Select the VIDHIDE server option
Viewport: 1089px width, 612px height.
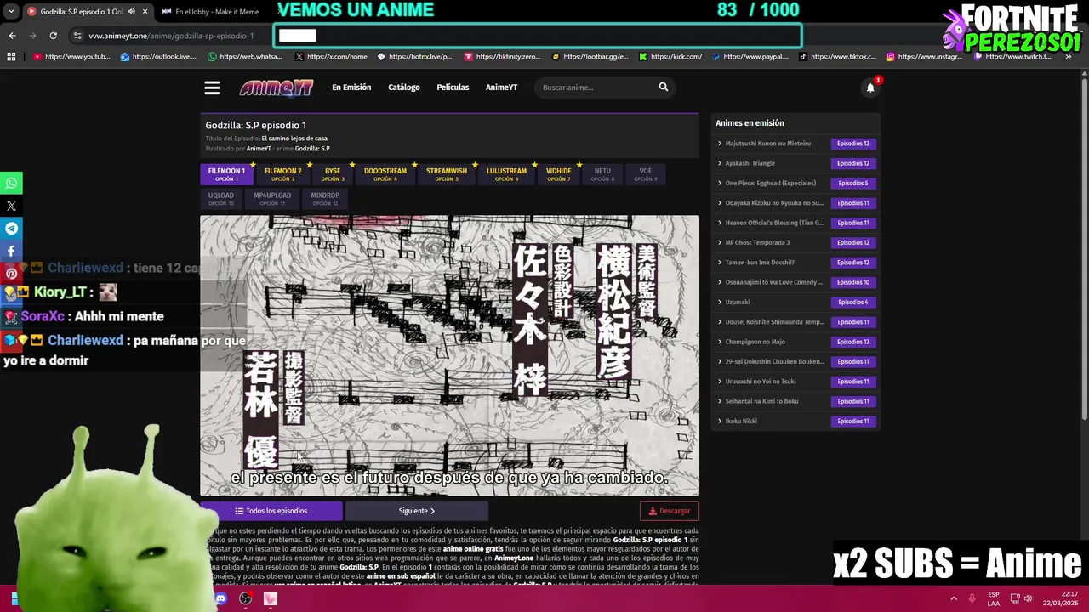click(x=559, y=174)
